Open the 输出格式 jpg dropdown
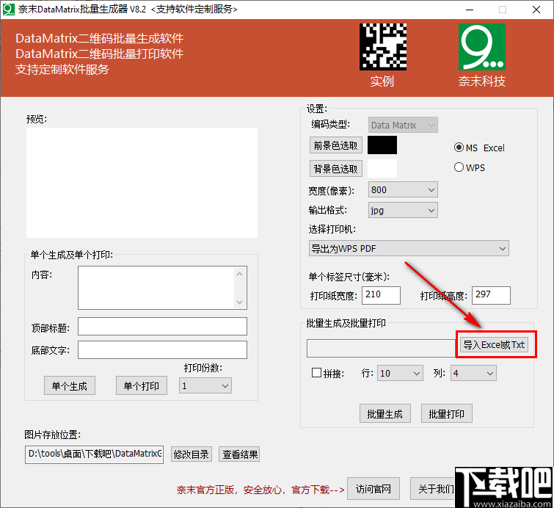 click(403, 211)
